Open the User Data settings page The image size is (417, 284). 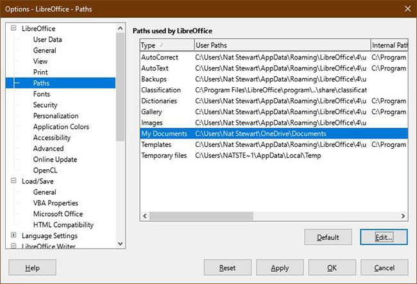coord(47,39)
